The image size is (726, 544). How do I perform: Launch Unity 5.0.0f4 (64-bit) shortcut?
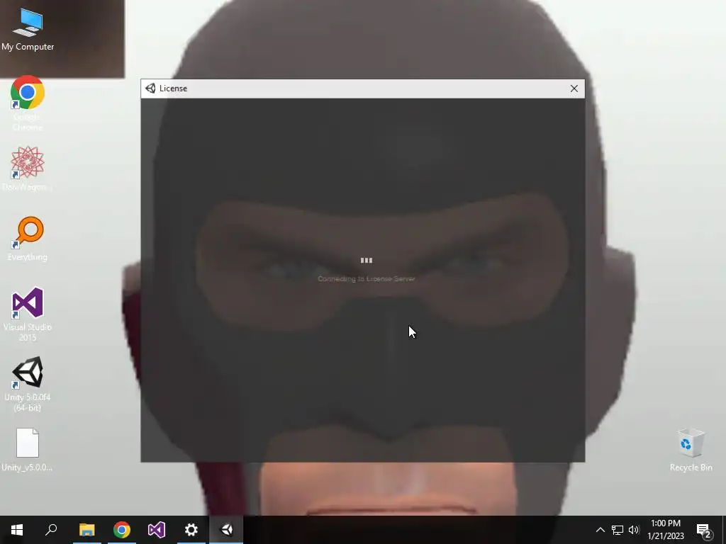[x=28, y=385]
